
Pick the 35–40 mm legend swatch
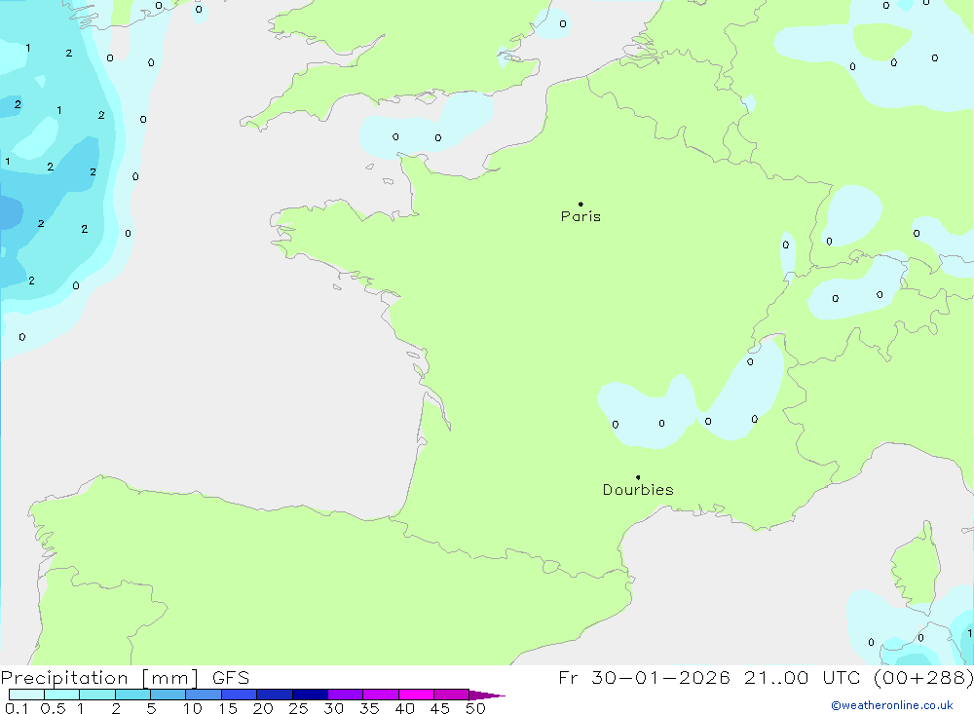pos(380,695)
